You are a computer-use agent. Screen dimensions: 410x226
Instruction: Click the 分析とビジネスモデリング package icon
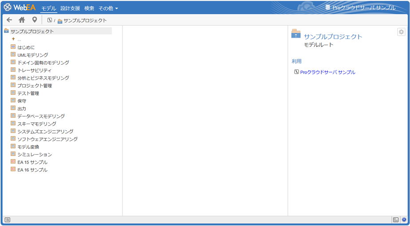pyautogui.click(x=13, y=78)
